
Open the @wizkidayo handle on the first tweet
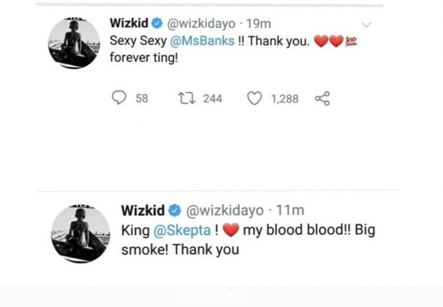201,23
